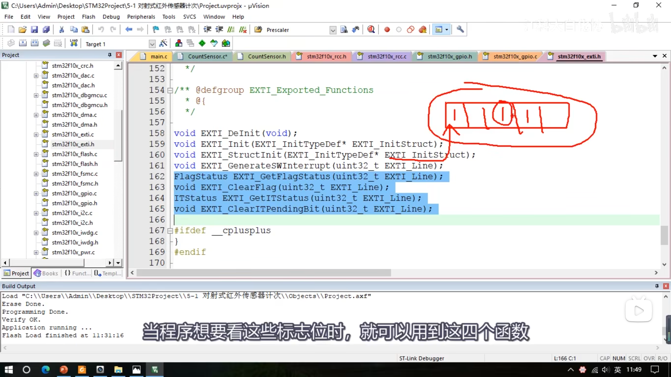The width and height of the screenshot is (671, 377).
Task: Open Options for Target wand icon
Action: [163, 43]
